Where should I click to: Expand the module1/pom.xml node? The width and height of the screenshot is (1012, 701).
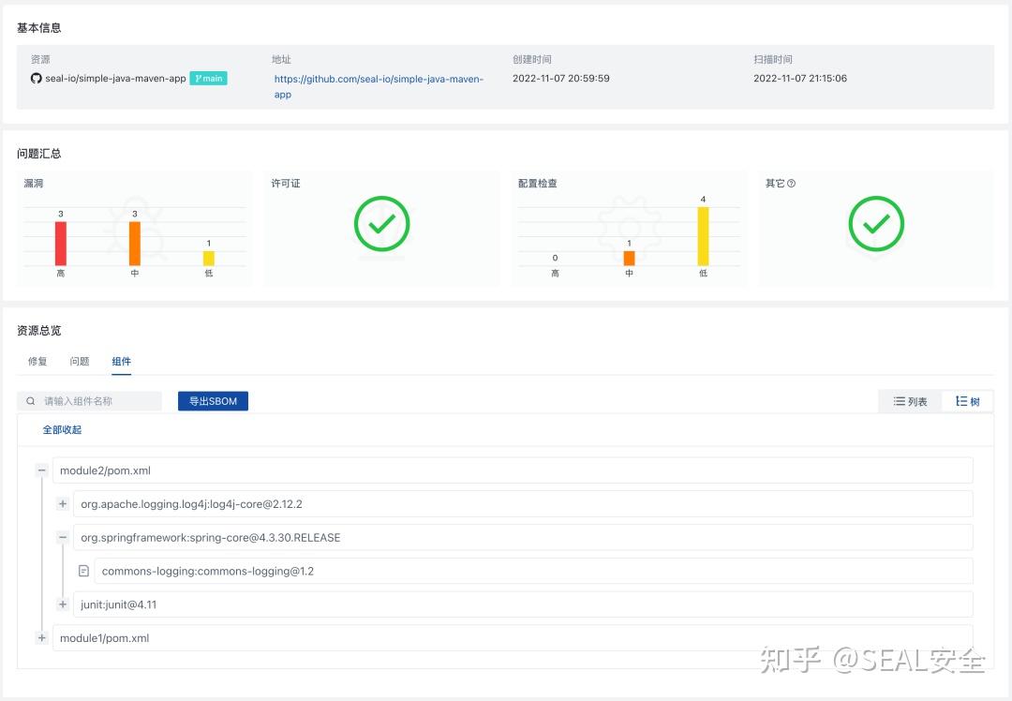41,637
